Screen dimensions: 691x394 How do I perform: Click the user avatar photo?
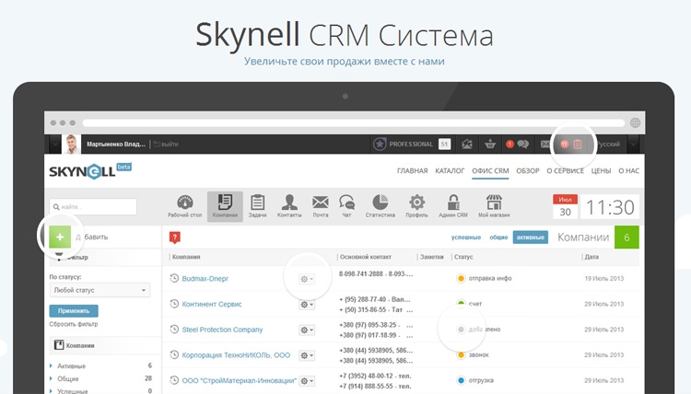tap(71, 144)
